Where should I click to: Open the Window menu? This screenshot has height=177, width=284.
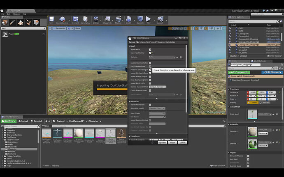click(16, 14)
